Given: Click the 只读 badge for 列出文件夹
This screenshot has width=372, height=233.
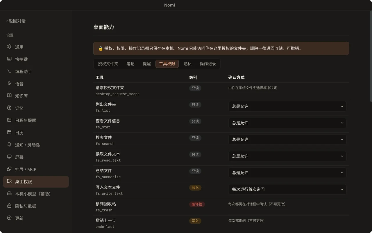Looking at the screenshot, I should point(195,105).
